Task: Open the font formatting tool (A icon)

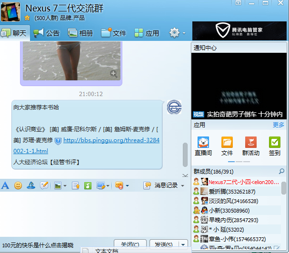Action: (5, 185)
